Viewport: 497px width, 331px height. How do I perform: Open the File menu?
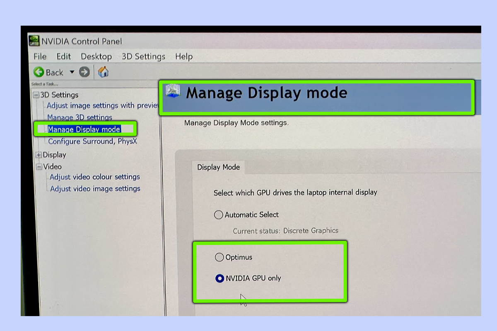pos(40,57)
